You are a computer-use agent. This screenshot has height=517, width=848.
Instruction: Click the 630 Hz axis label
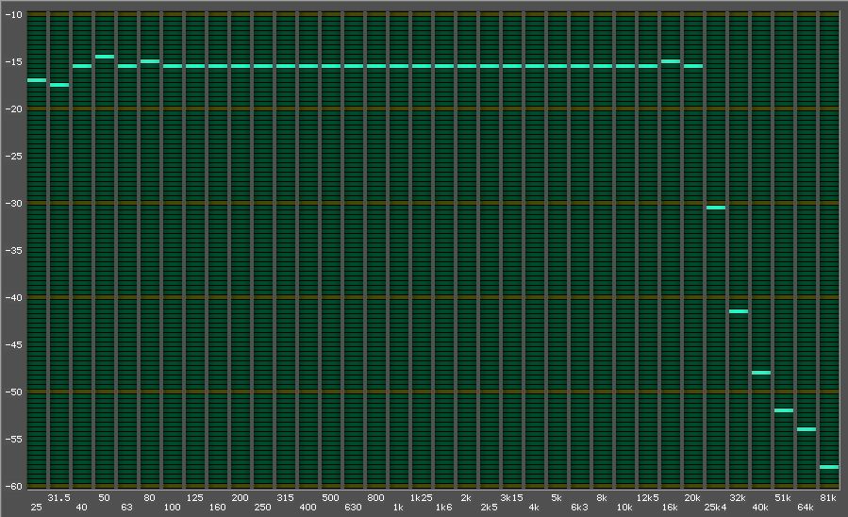tap(353, 508)
